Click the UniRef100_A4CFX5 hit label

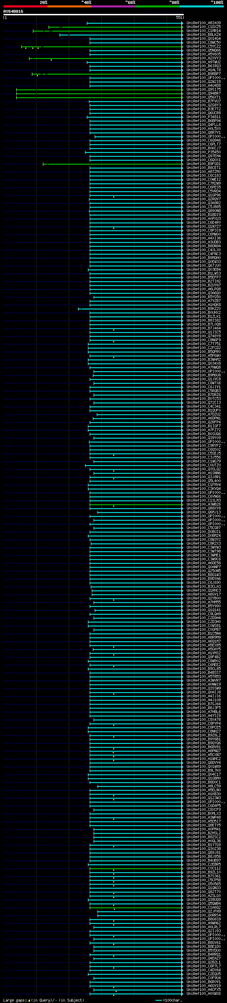tap(204, 990)
